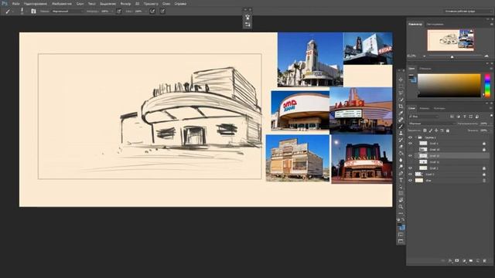Image resolution: width=495 pixels, height=278 pixels.
Task: Select the Eyedropper tool
Action: 401,114
